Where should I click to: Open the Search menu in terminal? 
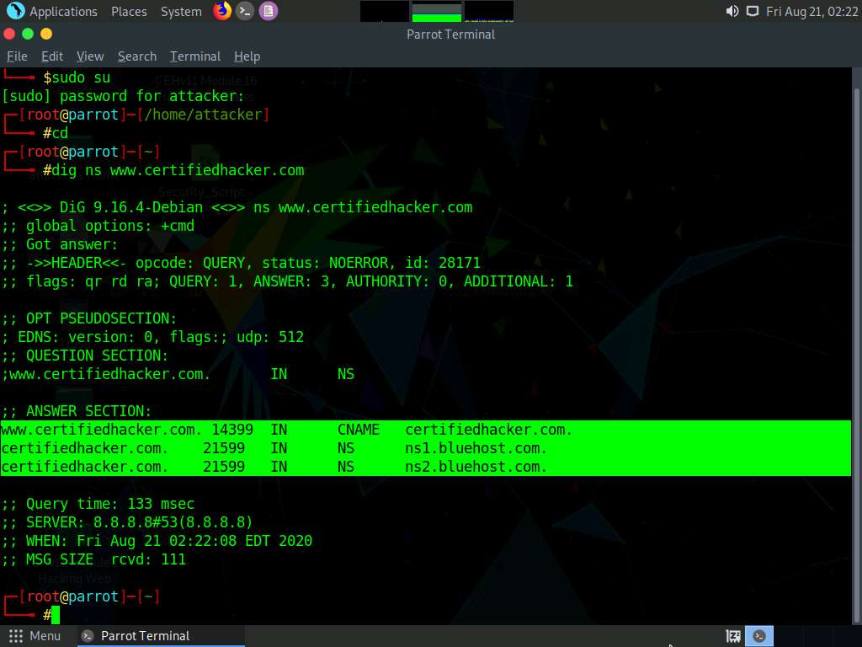[137, 56]
